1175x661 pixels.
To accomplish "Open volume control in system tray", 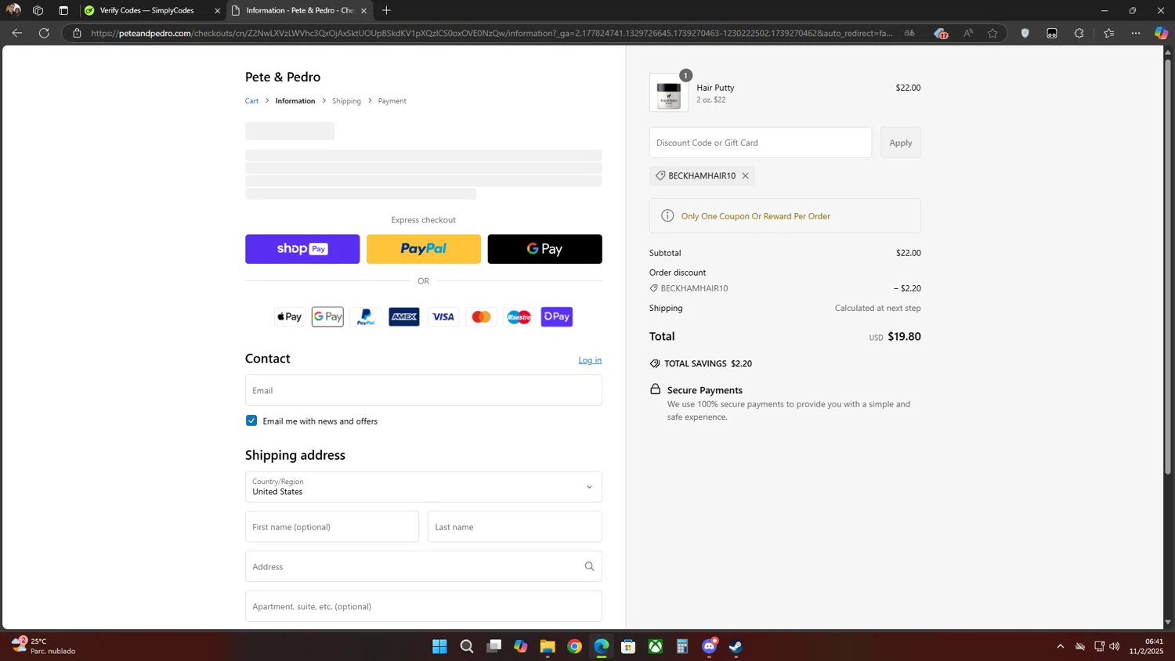I will (x=1115, y=646).
